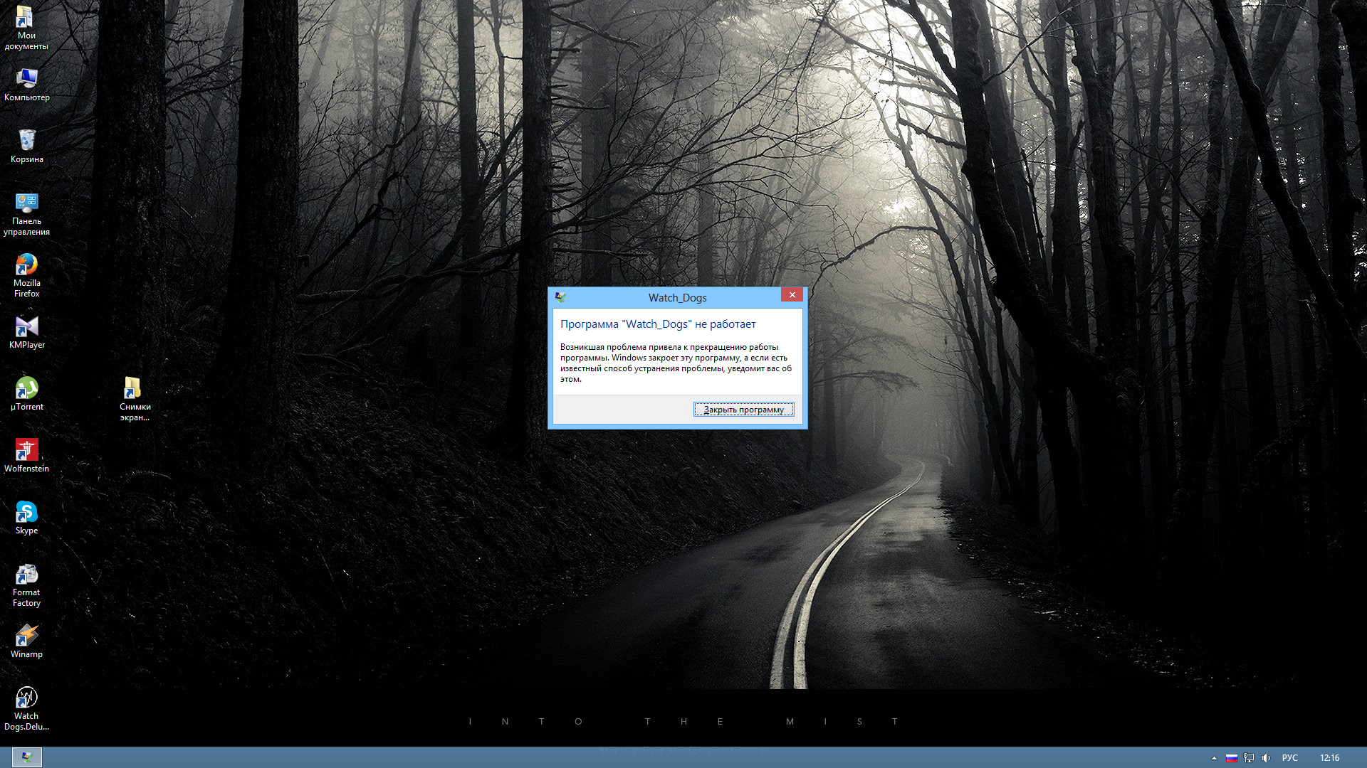Click the Watch_Dogs taskbar button

pos(26,757)
